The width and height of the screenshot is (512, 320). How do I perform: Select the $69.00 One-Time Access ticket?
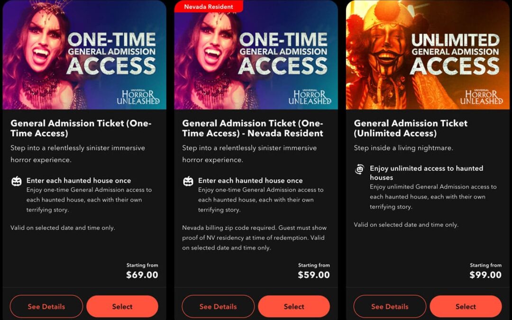122,306
